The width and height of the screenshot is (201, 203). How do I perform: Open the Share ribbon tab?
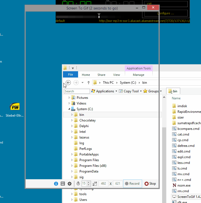[x=101, y=75]
